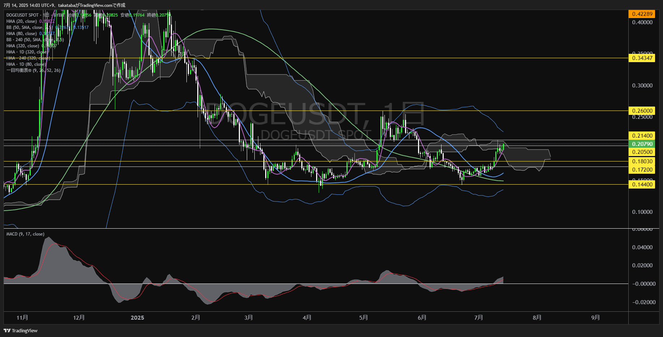Click the 3月 time axis label
Screen dimensions: 663x337
[249, 317]
